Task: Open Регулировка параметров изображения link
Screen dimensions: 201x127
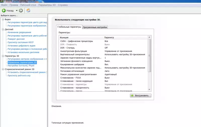Action: pyautogui.click(x=27, y=26)
